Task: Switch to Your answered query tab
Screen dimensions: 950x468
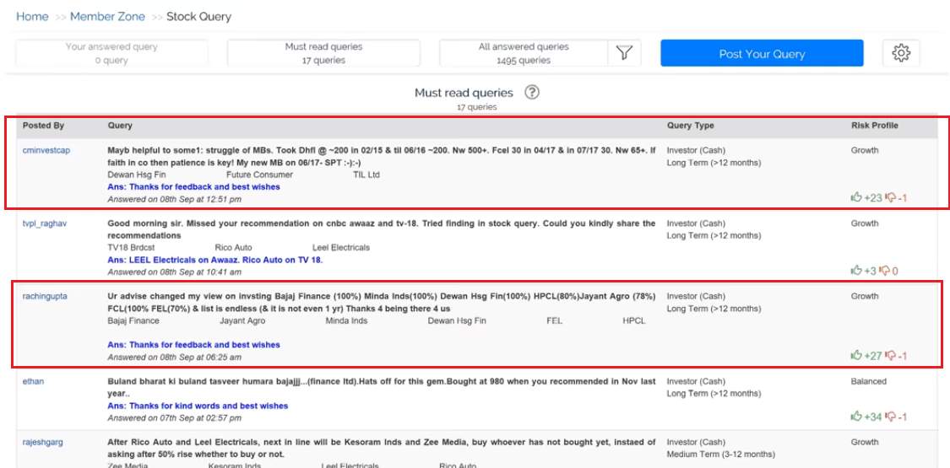Action: [x=111, y=53]
